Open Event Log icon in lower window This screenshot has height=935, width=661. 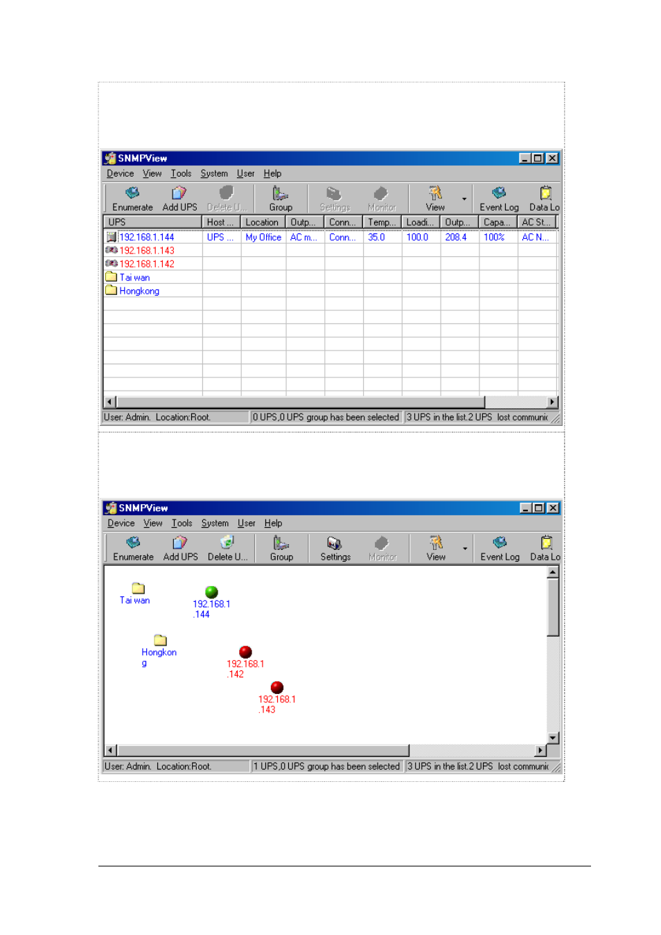pyautogui.click(x=500, y=548)
